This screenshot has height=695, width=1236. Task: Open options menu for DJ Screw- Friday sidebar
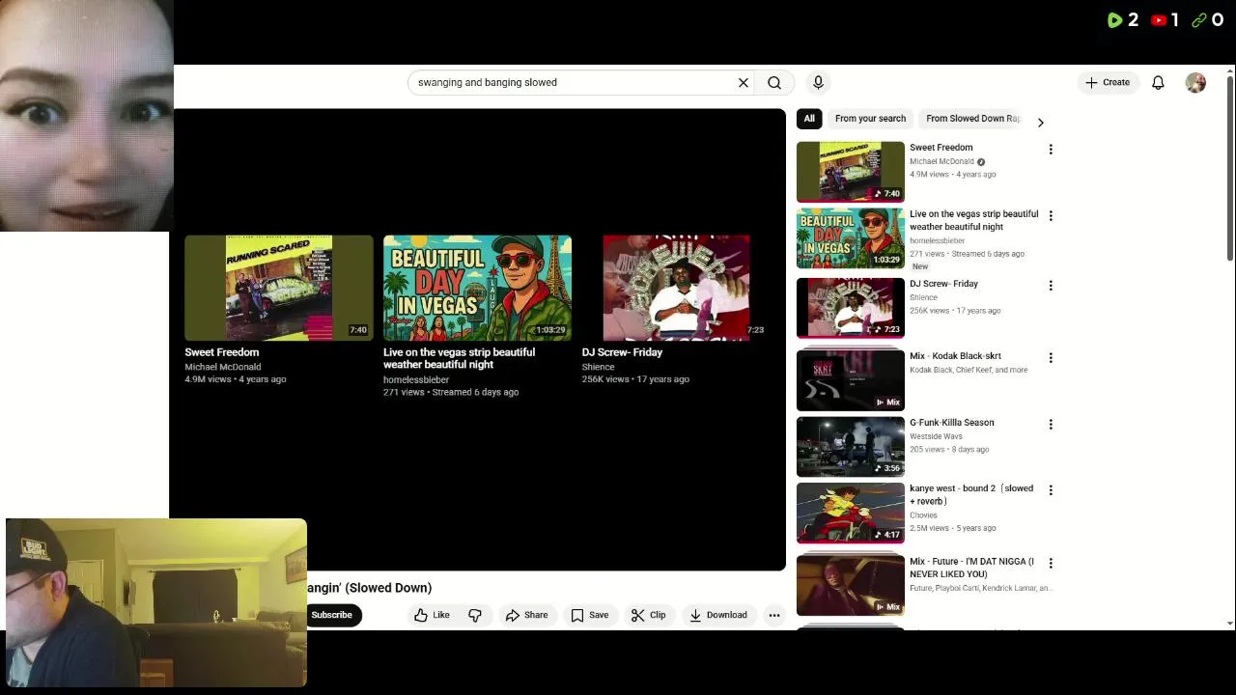(1051, 286)
